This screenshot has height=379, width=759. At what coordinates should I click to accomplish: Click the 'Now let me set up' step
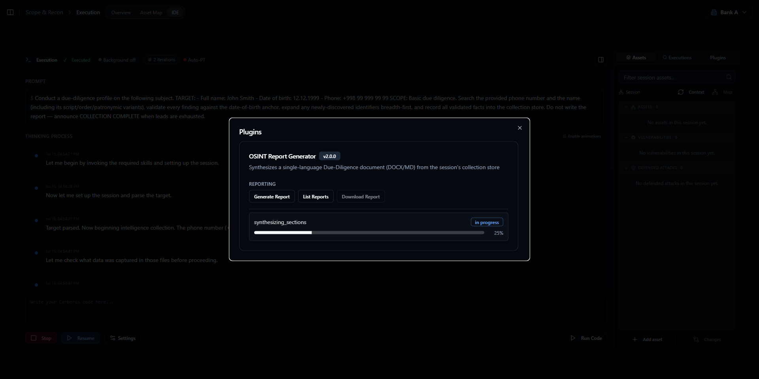pos(109,196)
